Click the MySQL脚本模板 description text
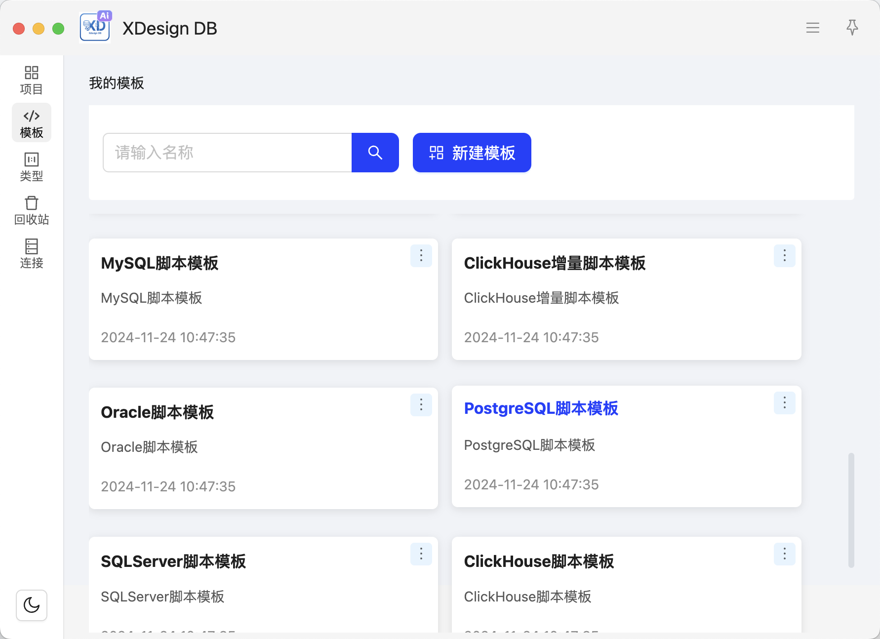Screen dimensions: 880x639 click(x=151, y=298)
